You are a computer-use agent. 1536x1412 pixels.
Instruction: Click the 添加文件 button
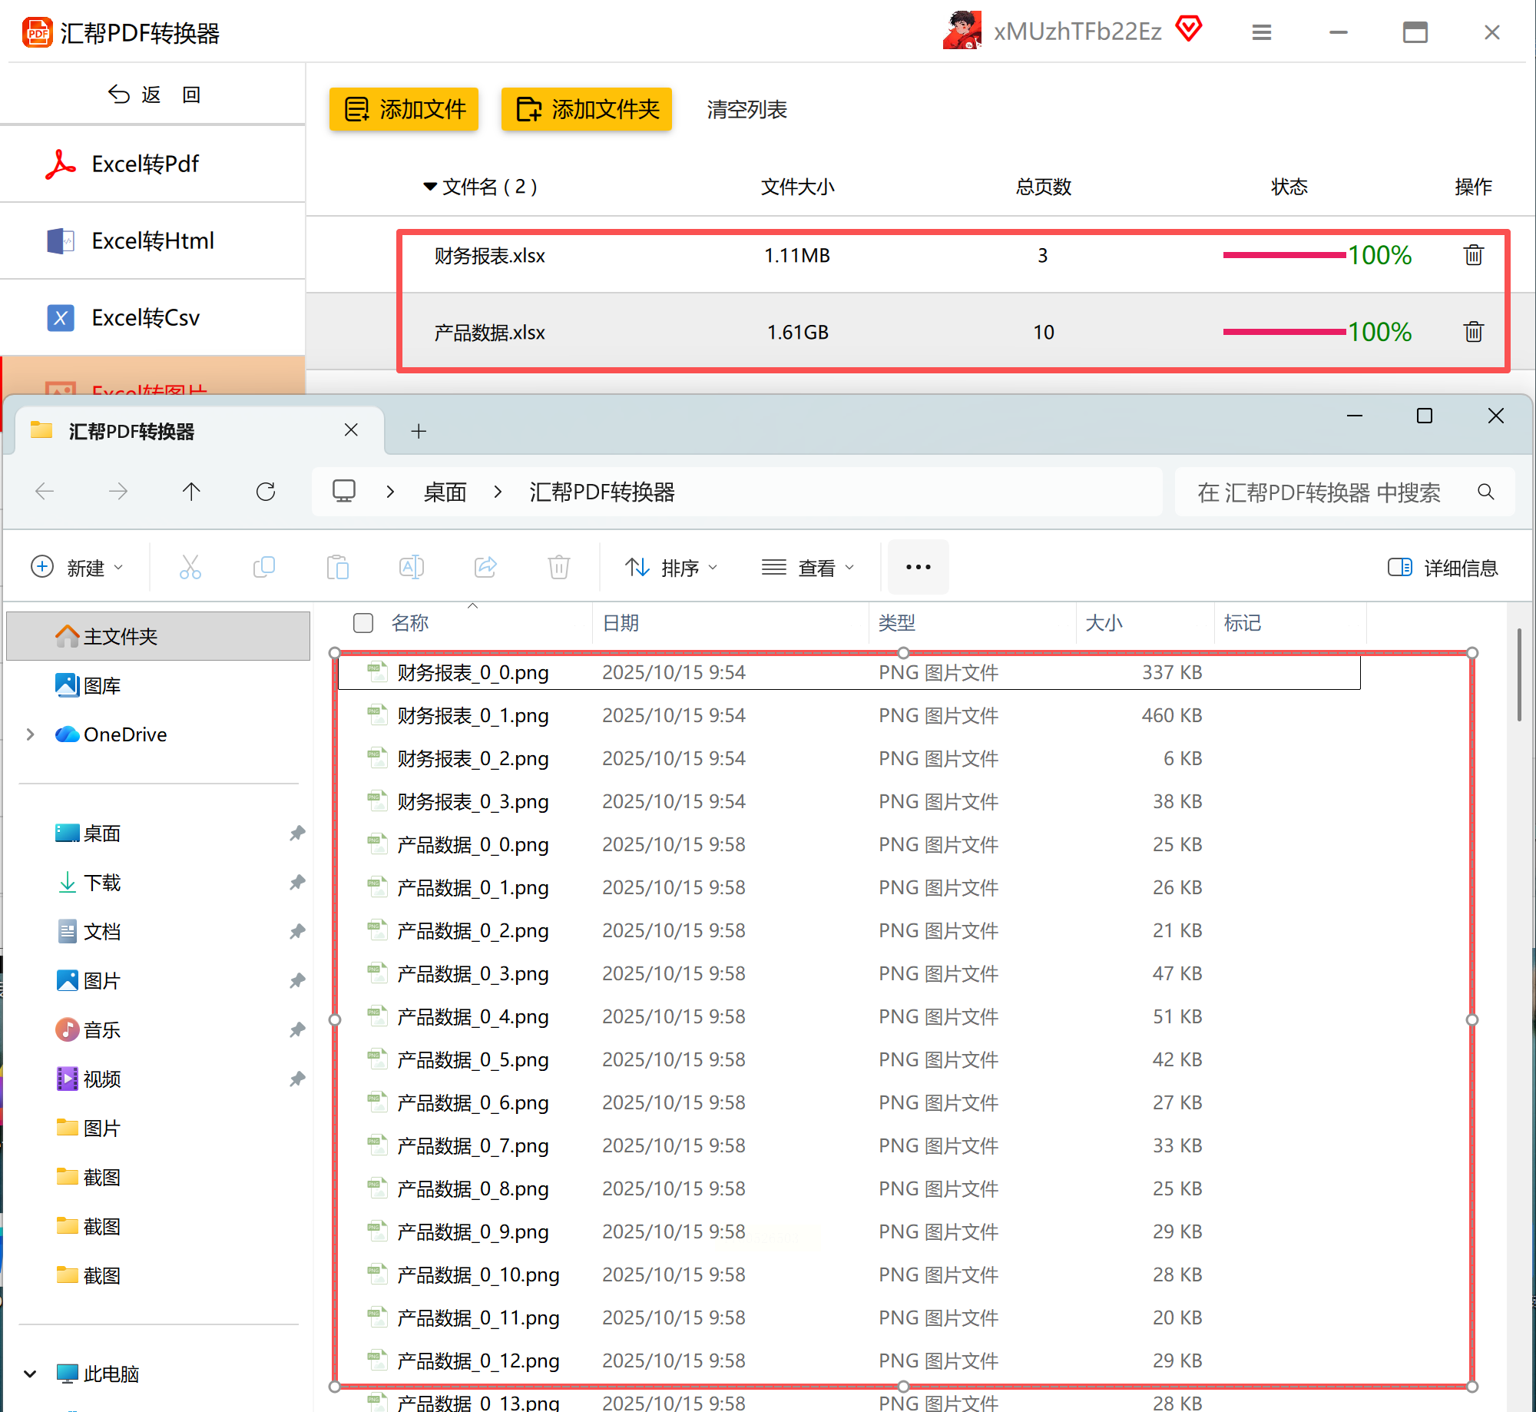404,109
